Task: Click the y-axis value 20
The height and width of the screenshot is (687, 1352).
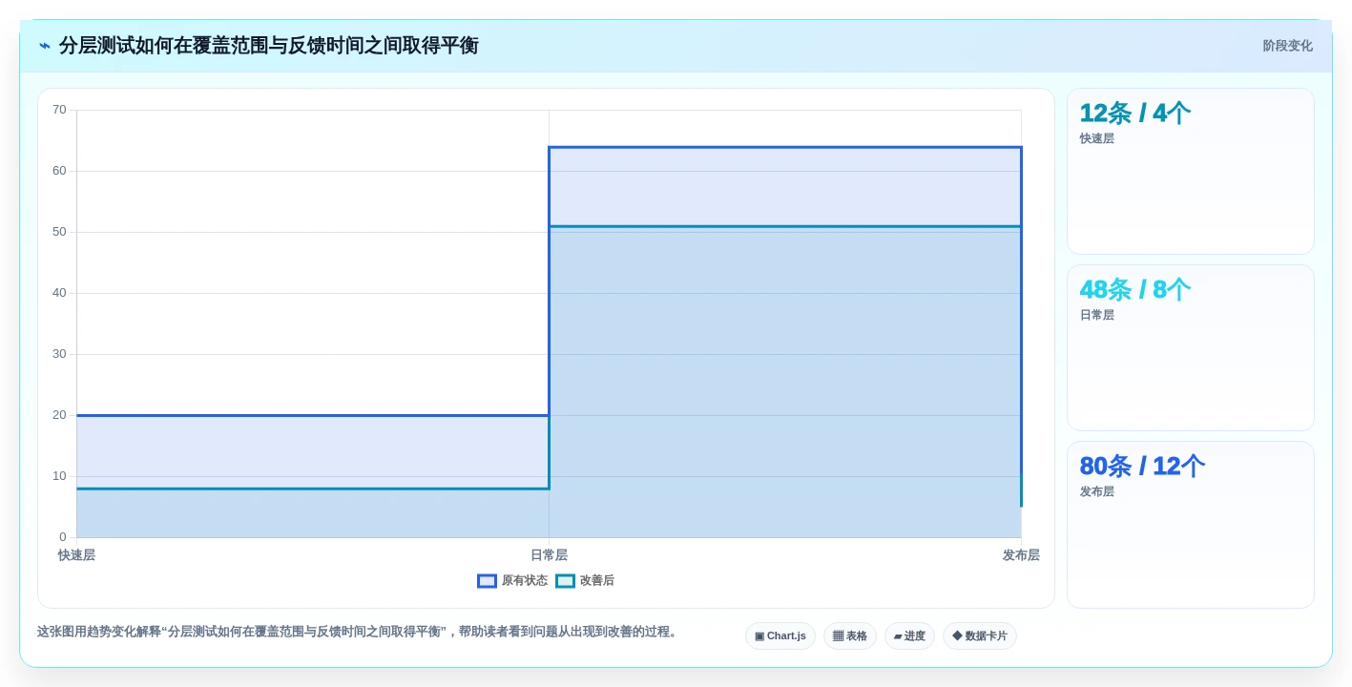Action: click(59, 415)
